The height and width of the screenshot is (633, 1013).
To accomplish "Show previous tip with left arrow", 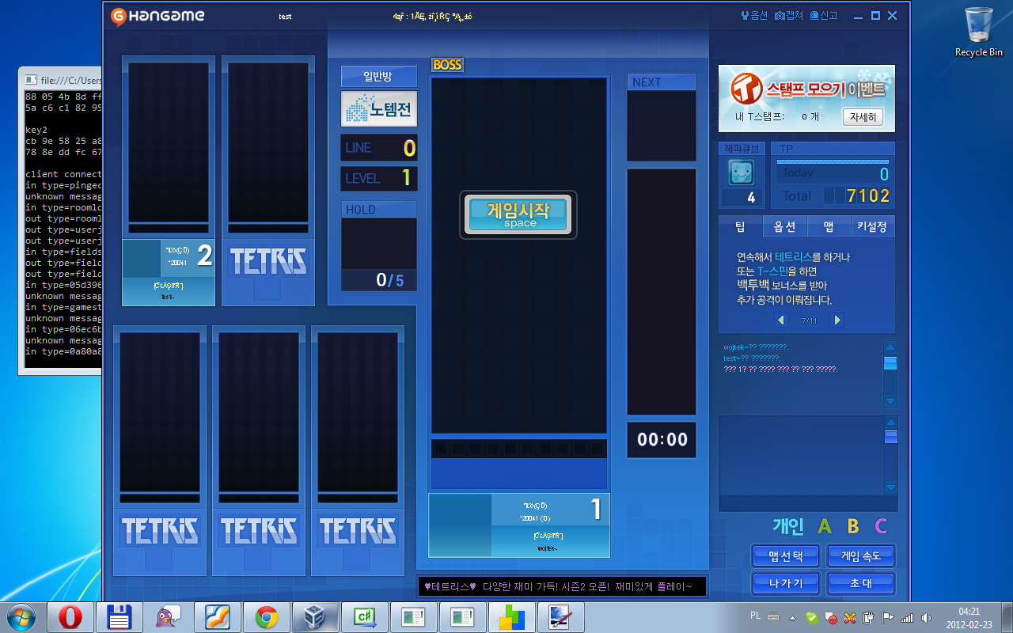I will click(x=782, y=320).
